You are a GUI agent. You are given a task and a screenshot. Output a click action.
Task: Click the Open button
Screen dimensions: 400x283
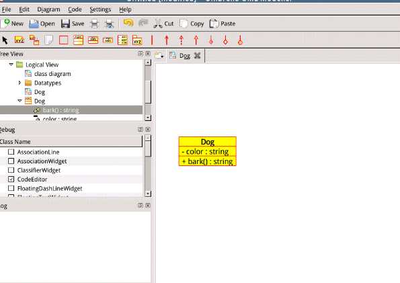point(42,24)
